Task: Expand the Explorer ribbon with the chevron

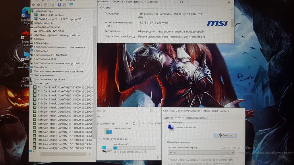Action: (x=160, y=116)
